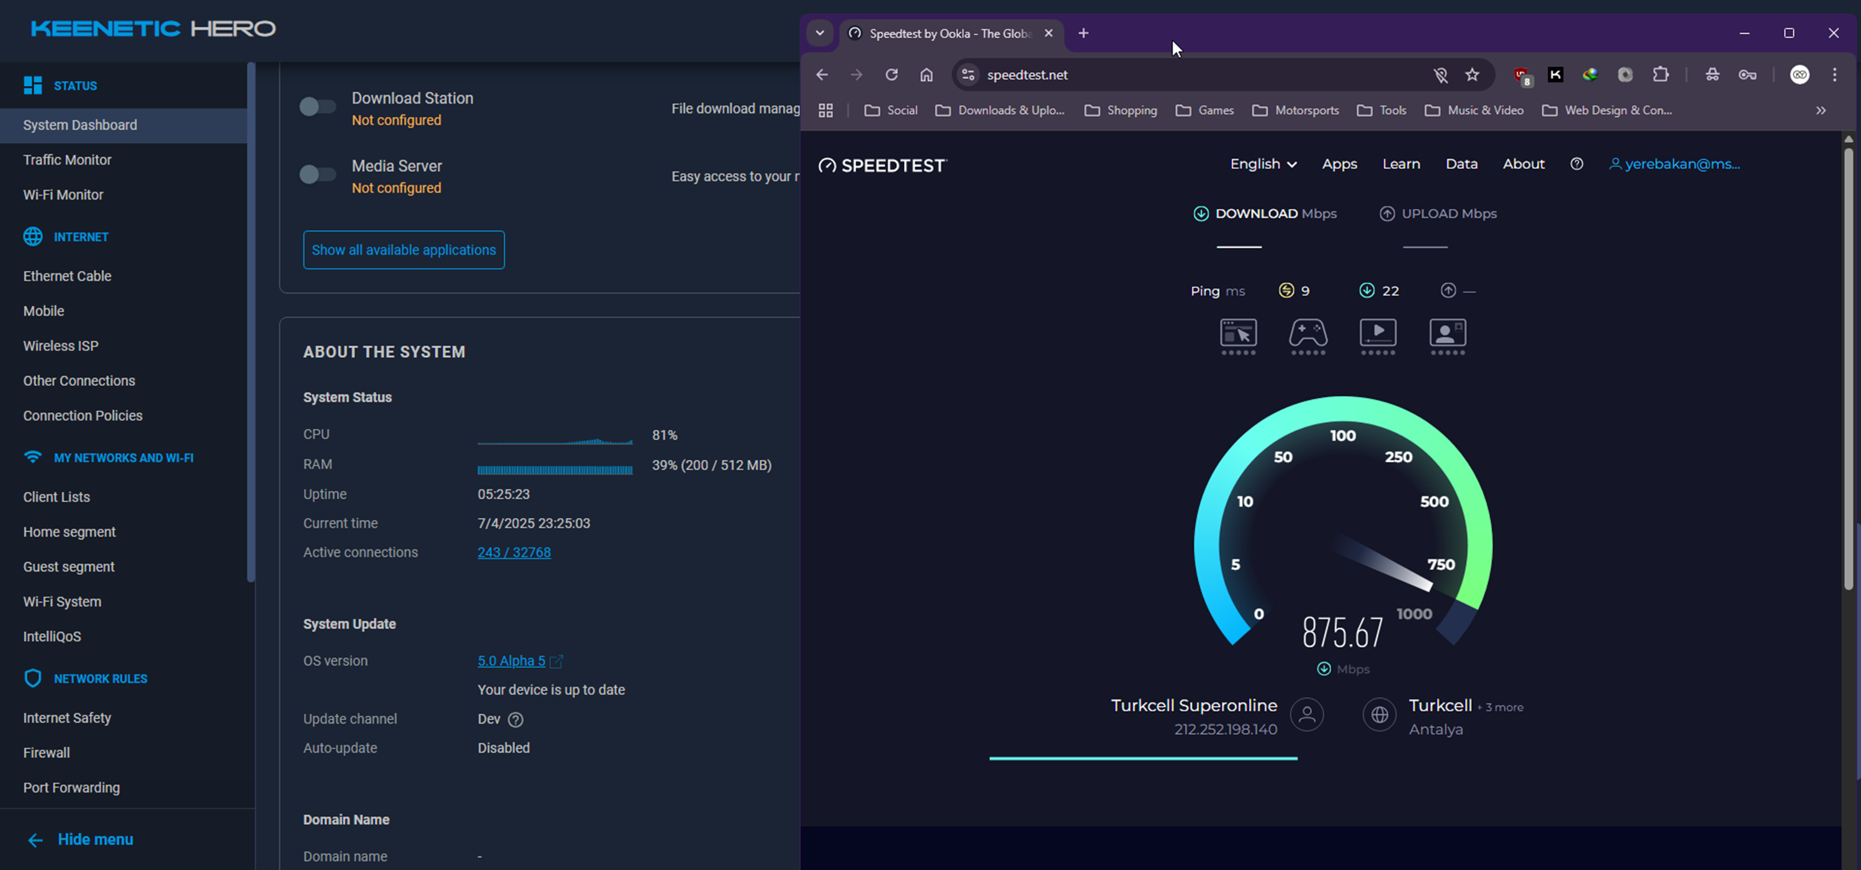Open Other Connections page
Viewport: 1861px width, 870px height.
(x=79, y=381)
